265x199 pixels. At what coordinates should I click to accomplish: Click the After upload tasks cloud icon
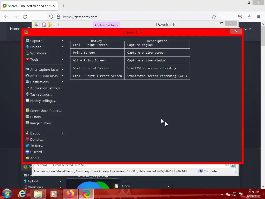[x=27, y=75]
